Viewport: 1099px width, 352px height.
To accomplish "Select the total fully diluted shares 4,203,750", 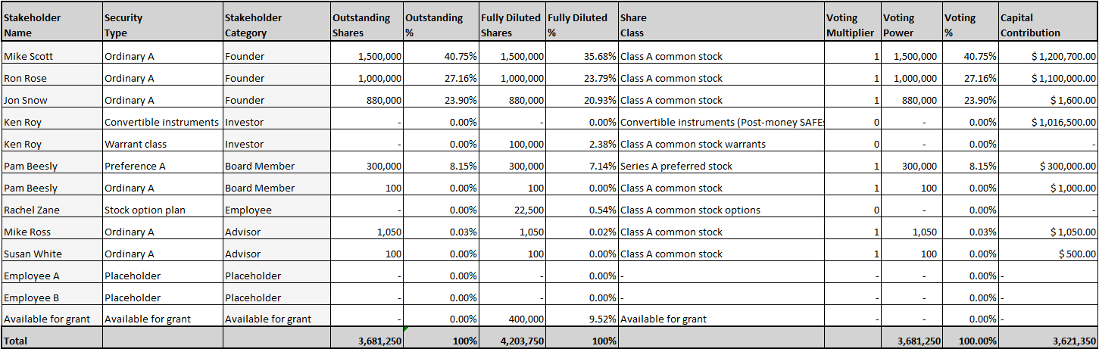I will tap(512, 341).
